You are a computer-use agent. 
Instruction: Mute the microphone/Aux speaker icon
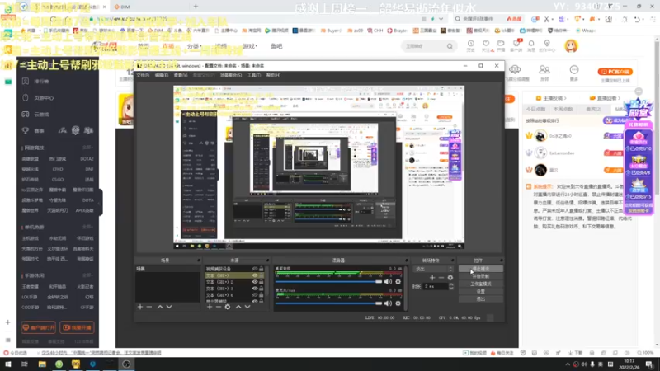pos(388,303)
